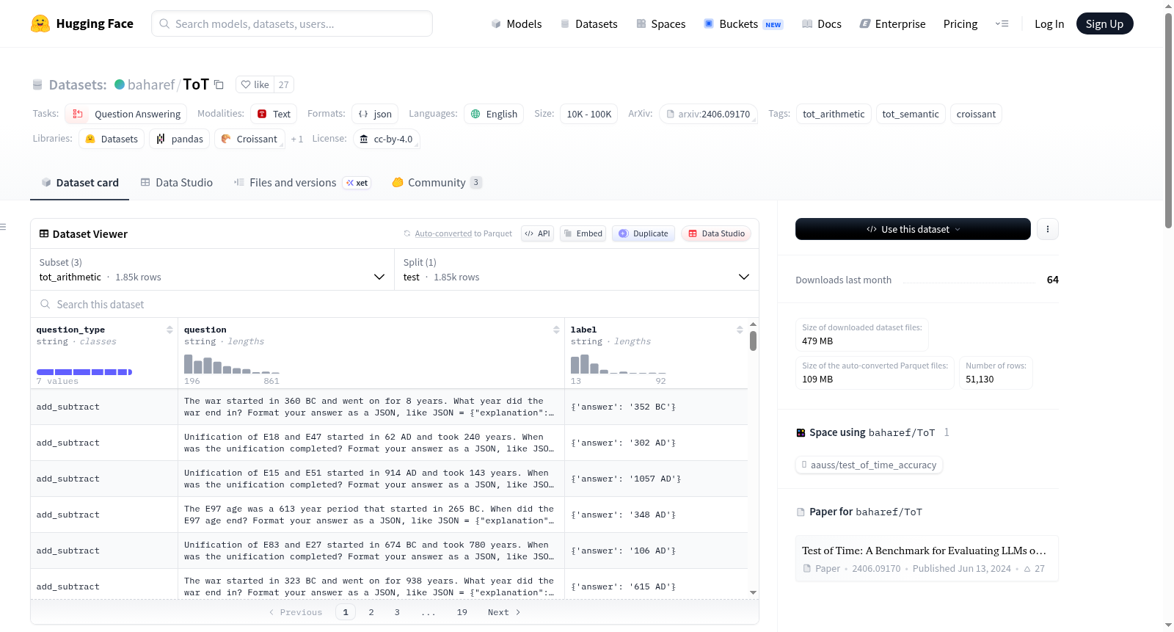Click the Dataset Viewer table icon
This screenshot has height=632, width=1174.
pos(44,233)
